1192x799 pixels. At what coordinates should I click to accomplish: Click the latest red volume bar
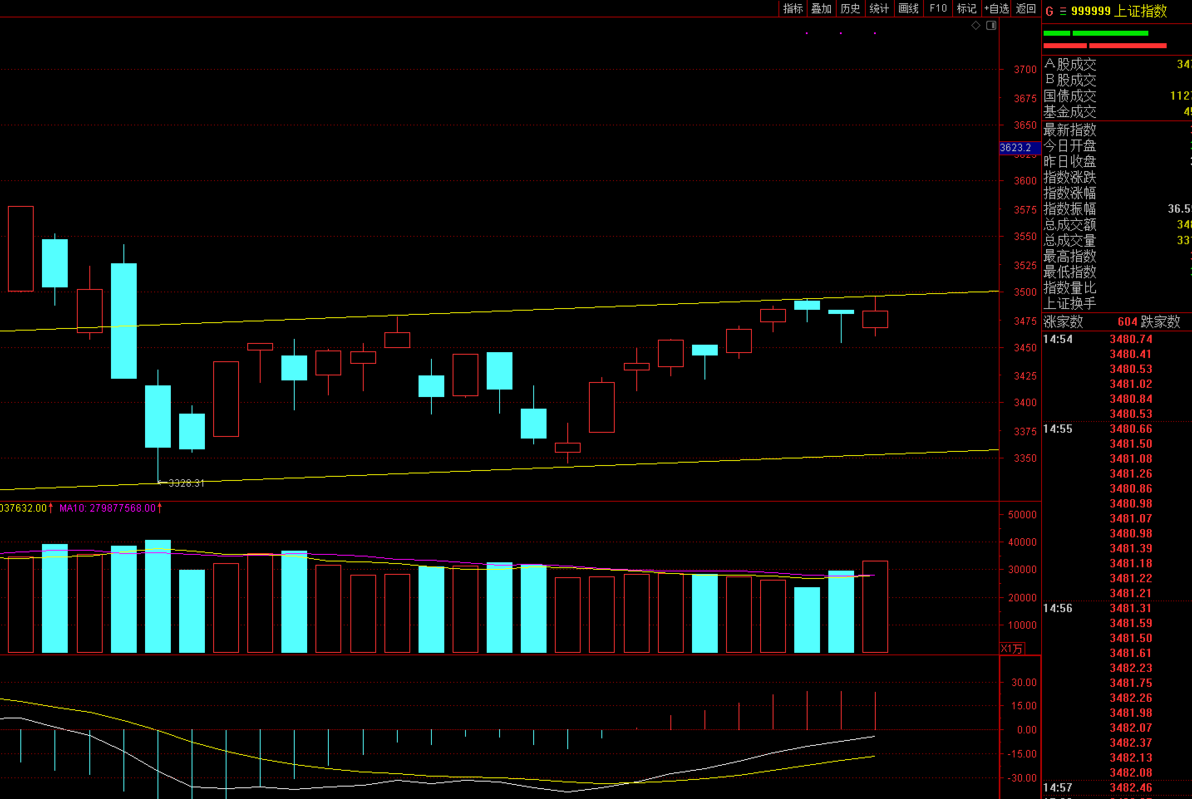coord(875,606)
